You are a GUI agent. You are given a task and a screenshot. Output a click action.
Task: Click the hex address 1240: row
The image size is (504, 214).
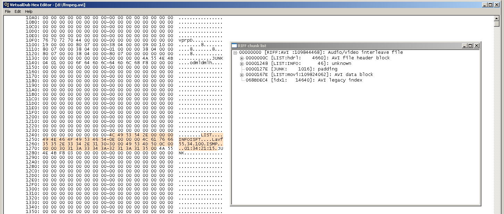[124, 135]
